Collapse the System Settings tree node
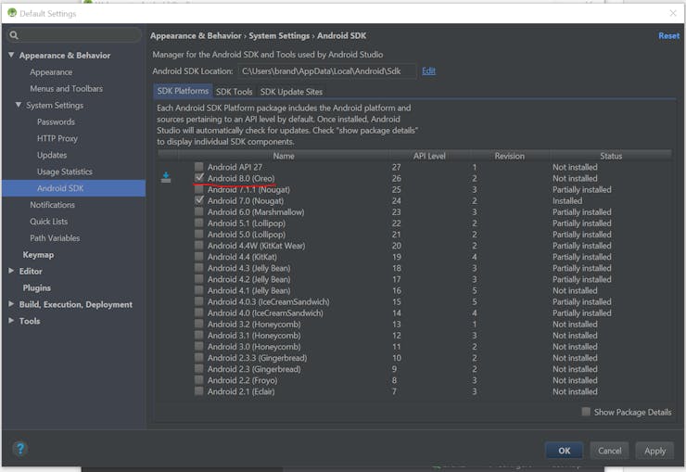686x472 pixels. [x=19, y=105]
